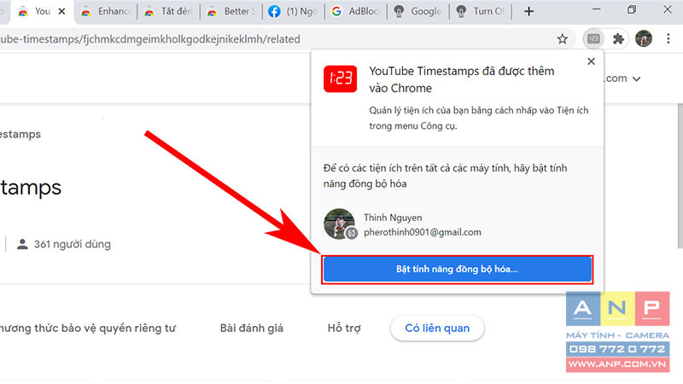
Task: Open the Hỗ trợ section
Action: click(344, 329)
